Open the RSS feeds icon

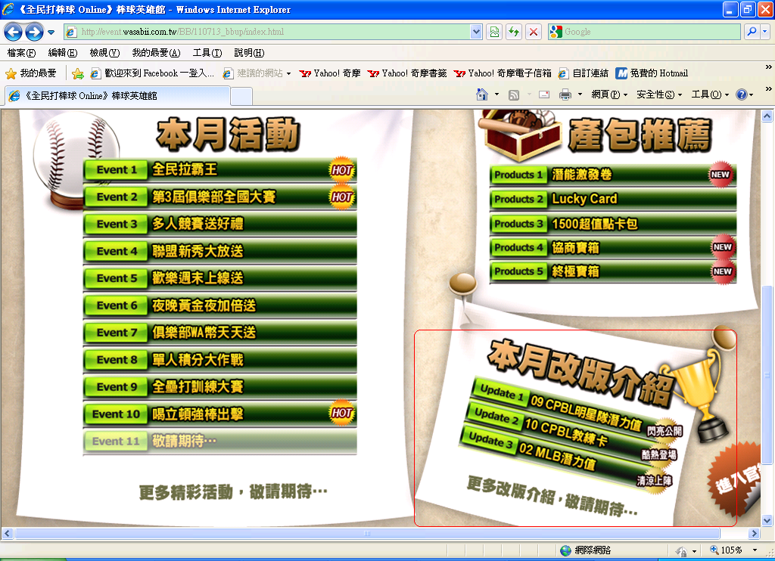514,95
